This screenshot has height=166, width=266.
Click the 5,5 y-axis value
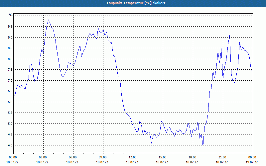[x=10, y=113]
